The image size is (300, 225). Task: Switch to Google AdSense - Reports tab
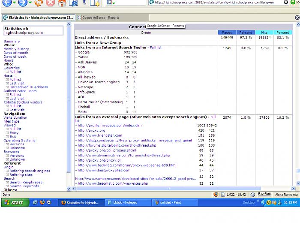(x=101, y=18)
